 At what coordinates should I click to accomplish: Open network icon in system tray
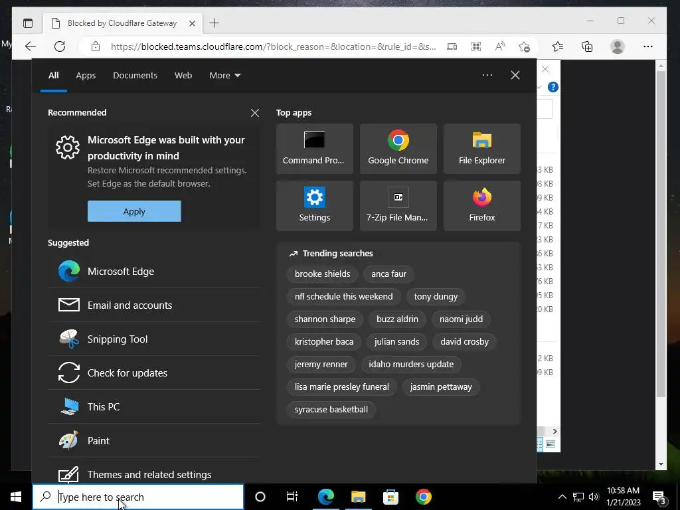point(578,497)
